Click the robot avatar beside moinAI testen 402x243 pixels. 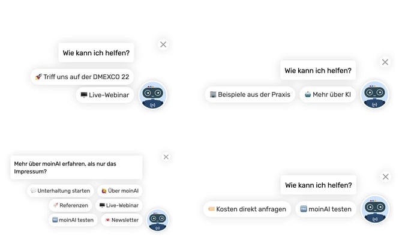click(x=374, y=209)
